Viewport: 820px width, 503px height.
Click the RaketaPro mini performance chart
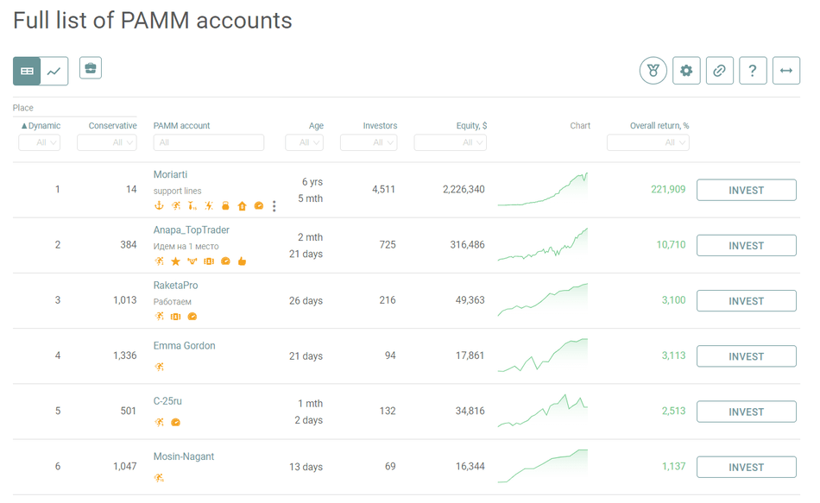coord(542,300)
